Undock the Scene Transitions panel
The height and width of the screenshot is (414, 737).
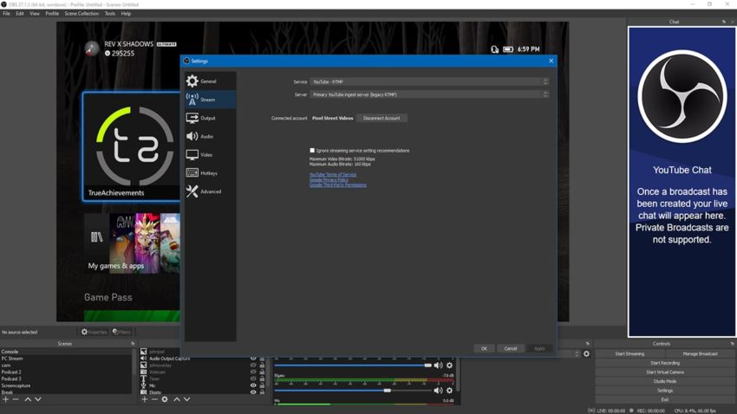(x=587, y=344)
